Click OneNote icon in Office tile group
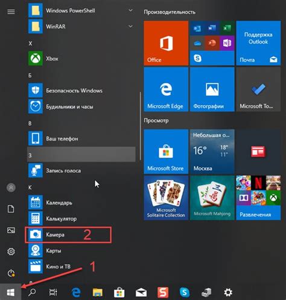Viewport: 286px width, 300px height. coord(227,43)
